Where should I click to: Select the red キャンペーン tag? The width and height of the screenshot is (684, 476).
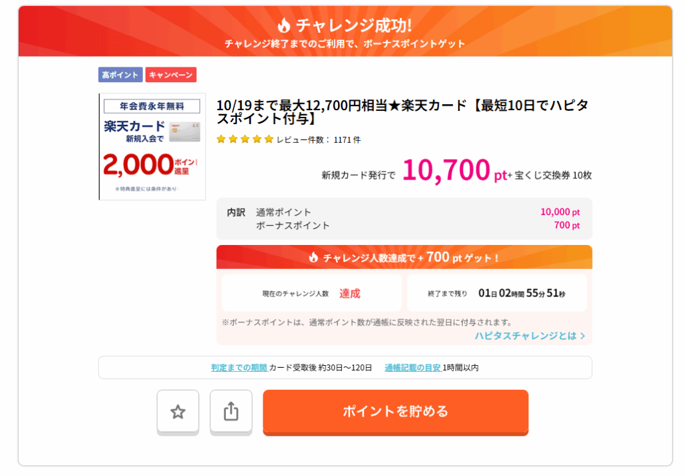click(171, 75)
